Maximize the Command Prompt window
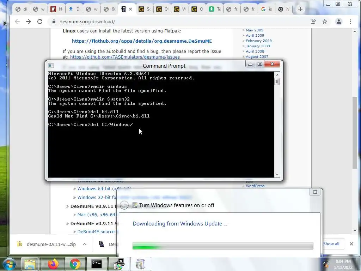The image size is (361, 271). click(260, 64)
